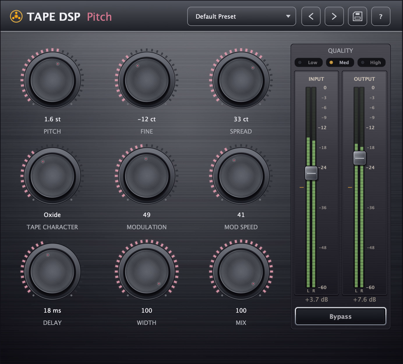Click the output meter peak hold marker

tap(350, 187)
